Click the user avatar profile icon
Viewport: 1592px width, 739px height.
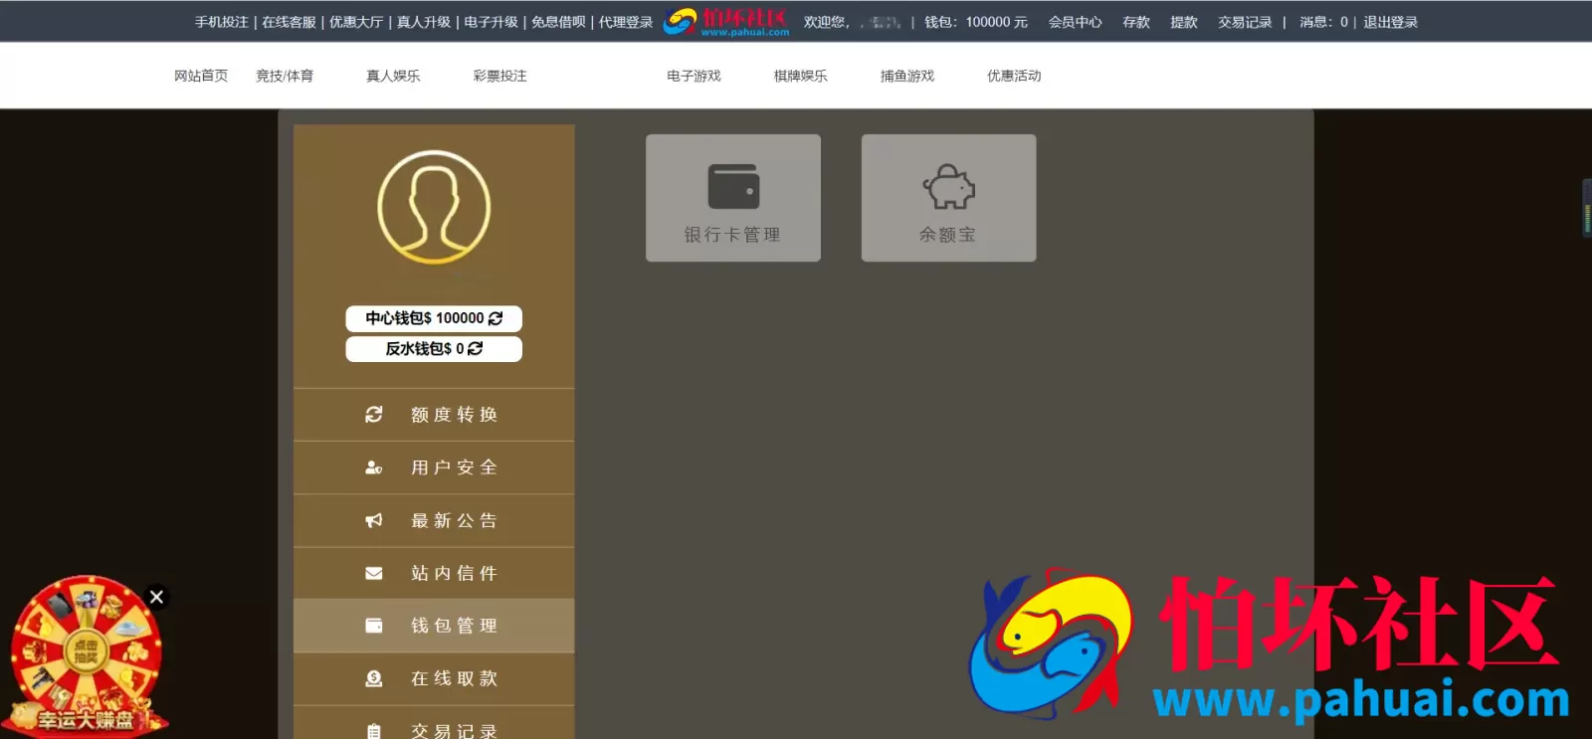coord(434,207)
